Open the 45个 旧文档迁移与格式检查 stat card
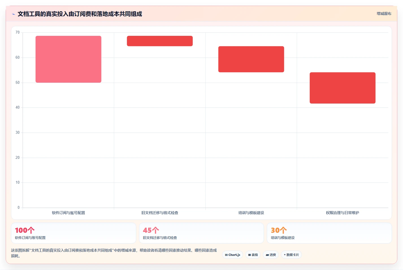Image resolution: width=403 pixels, height=270 pixels. pyautogui.click(x=201, y=233)
